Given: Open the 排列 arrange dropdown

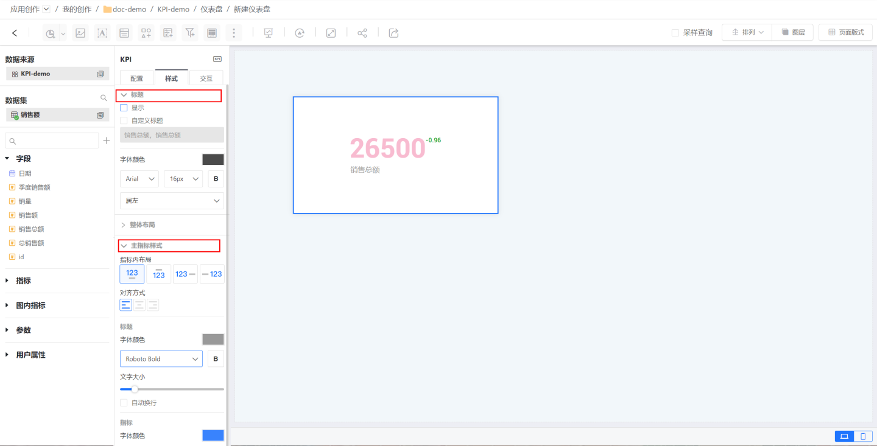Looking at the screenshot, I should [747, 32].
